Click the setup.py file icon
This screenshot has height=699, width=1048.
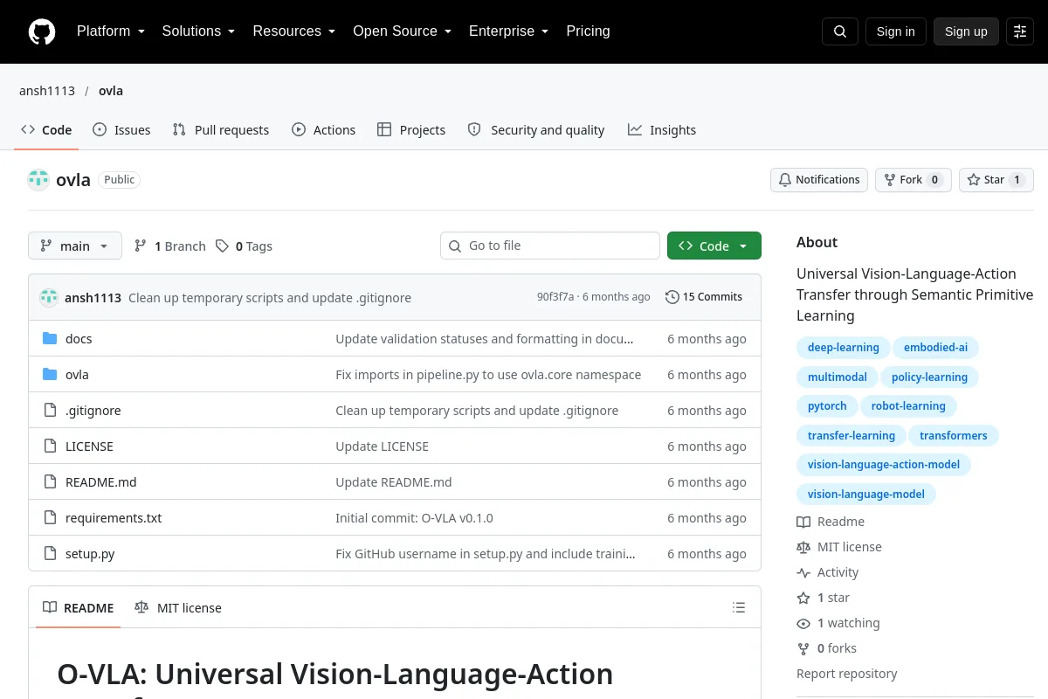tap(50, 554)
